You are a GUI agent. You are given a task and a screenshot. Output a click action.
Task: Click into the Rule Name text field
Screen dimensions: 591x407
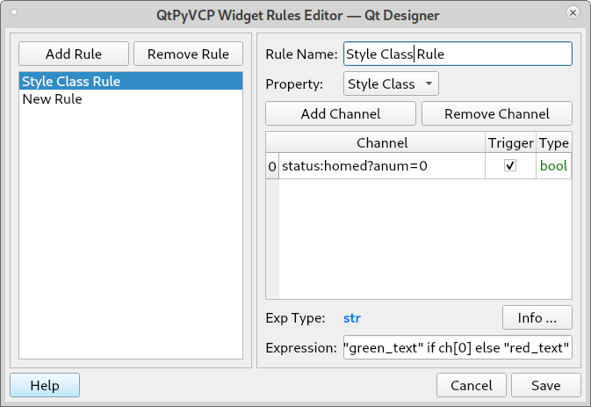pyautogui.click(x=458, y=54)
